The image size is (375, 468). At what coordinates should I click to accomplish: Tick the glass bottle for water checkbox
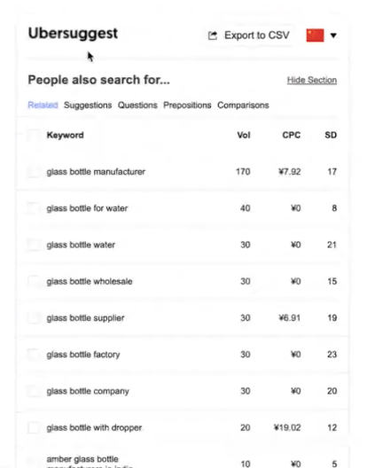34,208
